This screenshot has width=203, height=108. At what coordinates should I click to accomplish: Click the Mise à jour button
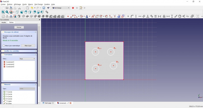pyautogui.click(x=28, y=46)
